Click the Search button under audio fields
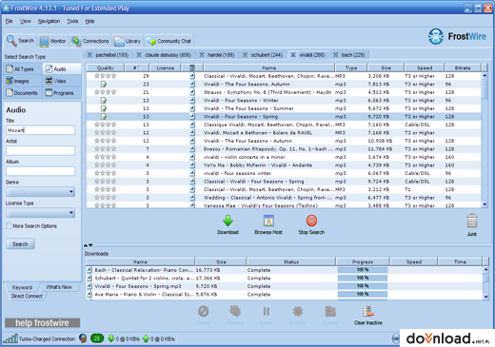This screenshot has width=495, height=347. 20,244
